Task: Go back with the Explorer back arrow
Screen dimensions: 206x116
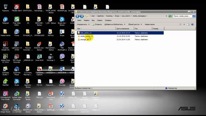Action: coord(78,16)
